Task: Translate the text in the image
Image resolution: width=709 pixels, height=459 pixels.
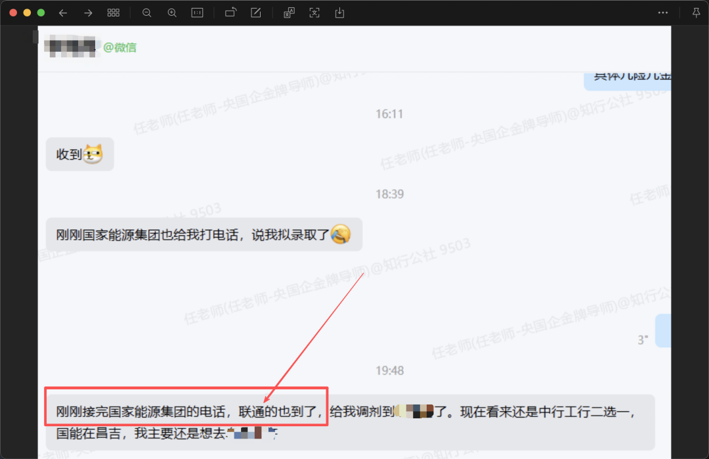Action: pos(289,13)
